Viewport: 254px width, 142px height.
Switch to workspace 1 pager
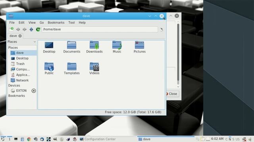[10, 139]
